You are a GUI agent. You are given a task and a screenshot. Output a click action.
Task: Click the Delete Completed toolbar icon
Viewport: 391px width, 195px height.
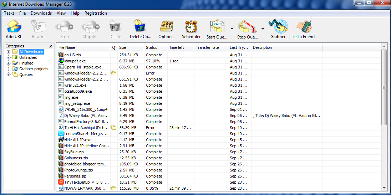(x=141, y=27)
